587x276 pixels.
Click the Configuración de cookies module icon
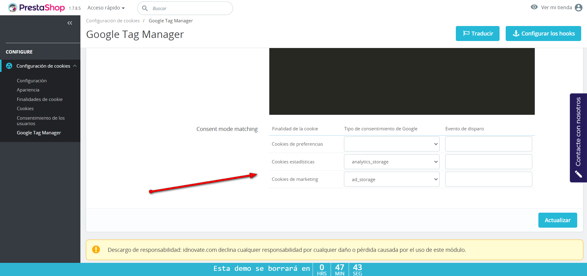(x=9, y=66)
